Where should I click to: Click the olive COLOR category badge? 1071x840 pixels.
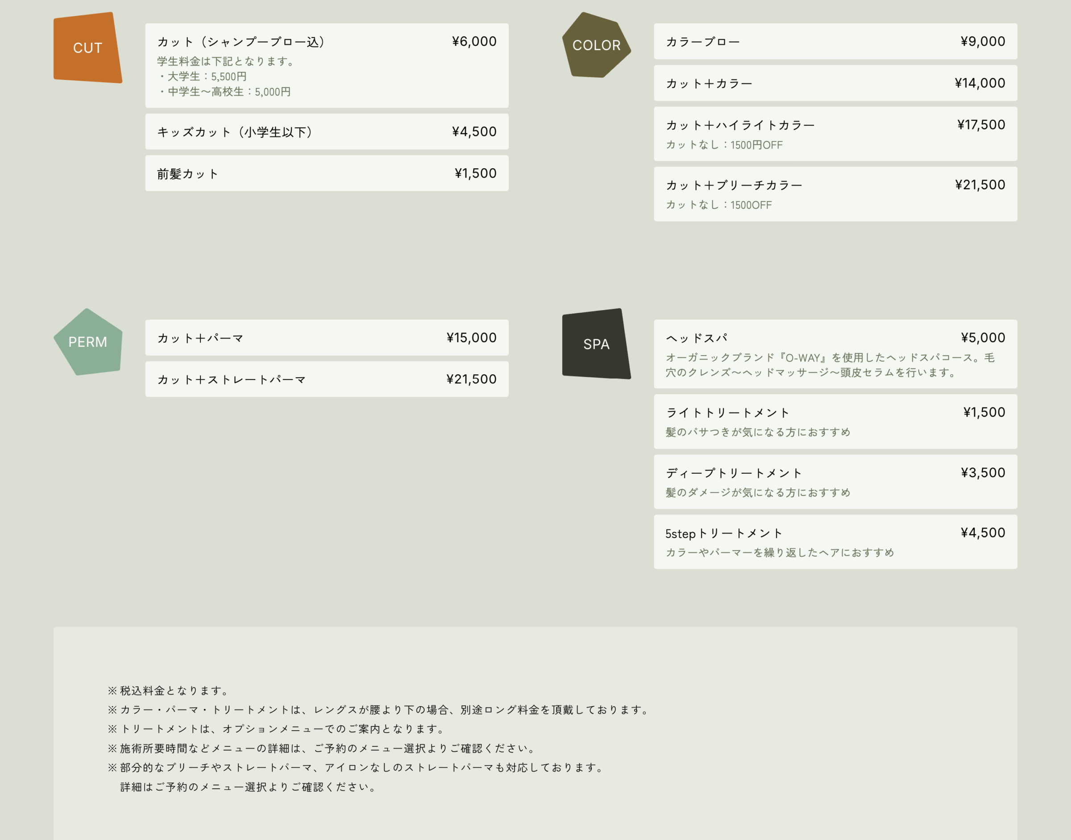point(596,45)
